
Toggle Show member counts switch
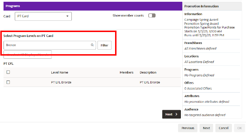(x=152, y=15)
